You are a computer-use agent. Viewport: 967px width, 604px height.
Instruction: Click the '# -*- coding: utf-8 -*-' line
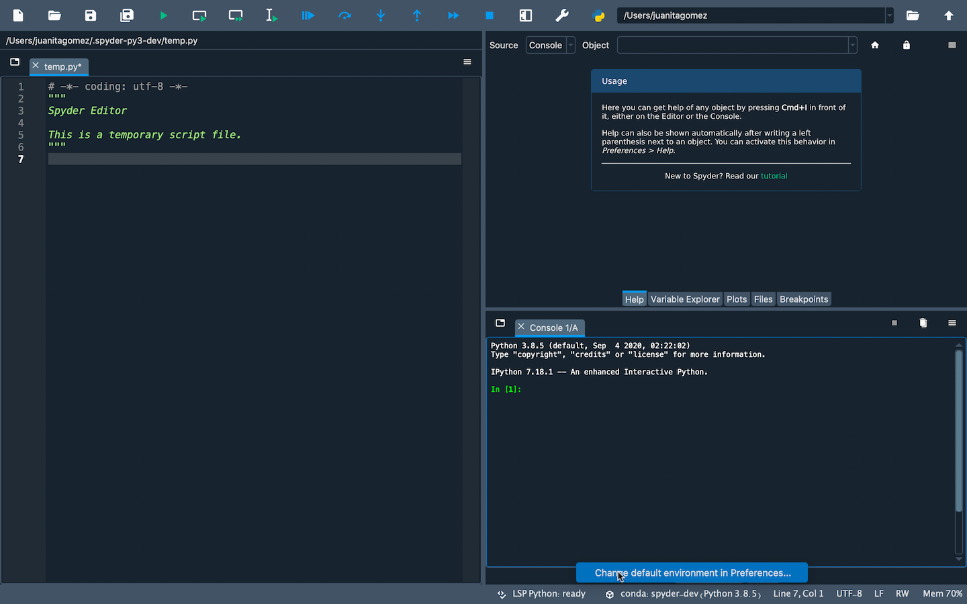(118, 87)
